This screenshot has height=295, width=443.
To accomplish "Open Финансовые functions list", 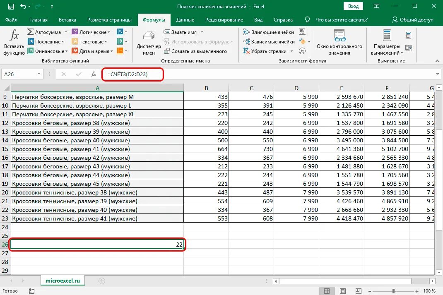I will tap(48, 51).
